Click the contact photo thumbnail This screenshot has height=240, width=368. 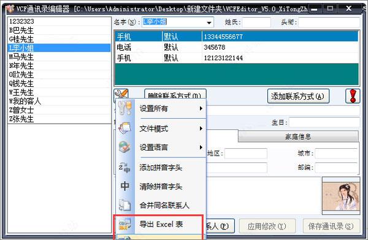[341, 196]
